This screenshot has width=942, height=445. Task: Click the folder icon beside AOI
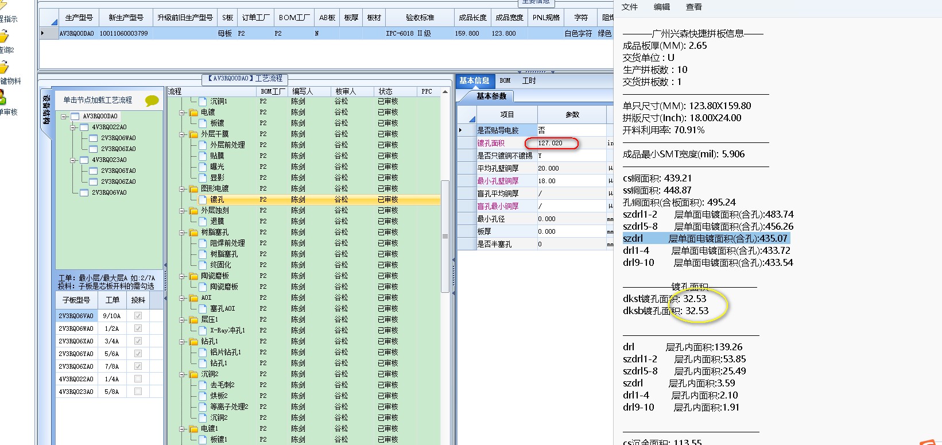coord(193,297)
